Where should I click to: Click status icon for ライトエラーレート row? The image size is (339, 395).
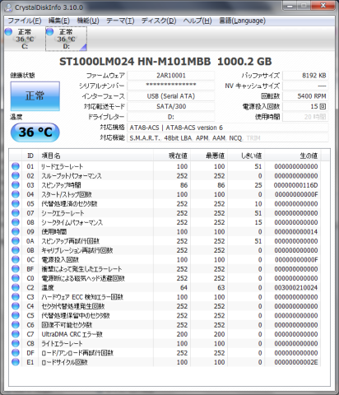(x=16, y=343)
